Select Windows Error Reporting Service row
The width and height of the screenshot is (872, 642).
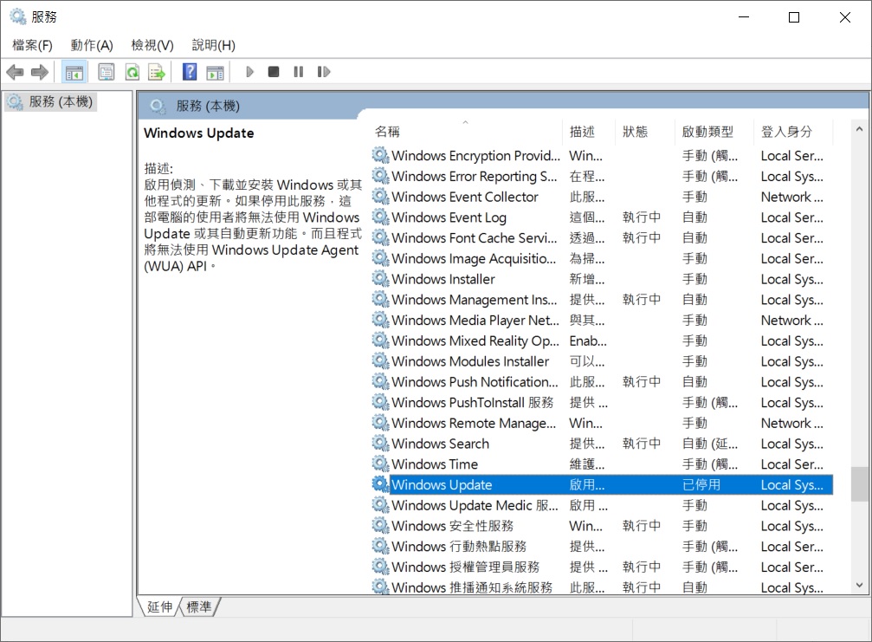coord(603,176)
